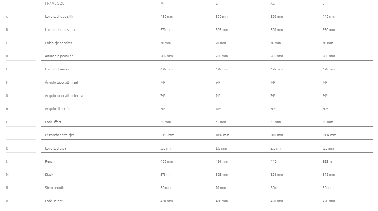Click the Fork Height row label
378x211 pixels.
[x=54, y=201]
